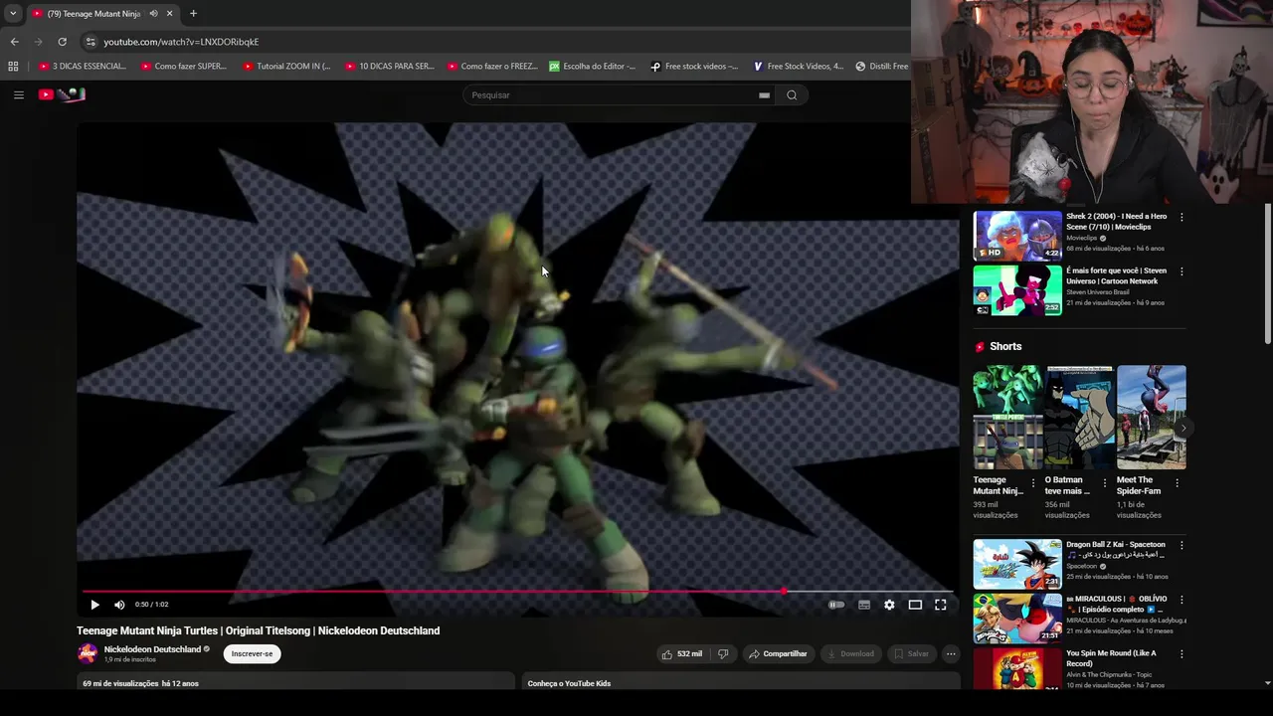This screenshot has height=716, width=1273.
Task: Open options for Dragon Ball Z Kai video
Action: [1182, 545]
